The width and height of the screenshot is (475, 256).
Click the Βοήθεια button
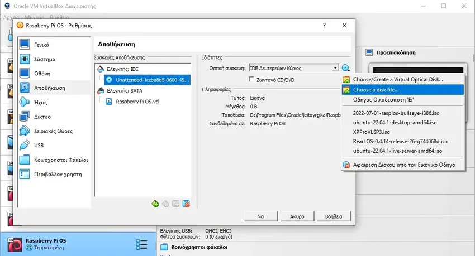334,216
